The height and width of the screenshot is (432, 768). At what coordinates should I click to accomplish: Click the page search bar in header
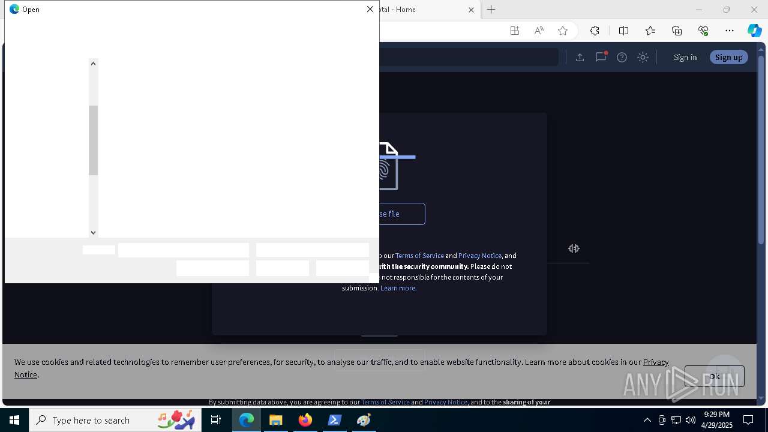[x=469, y=57]
